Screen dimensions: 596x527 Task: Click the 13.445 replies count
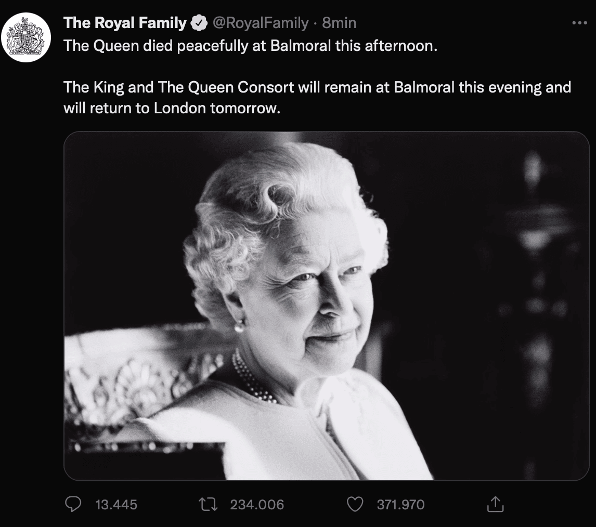pyautogui.click(x=116, y=505)
